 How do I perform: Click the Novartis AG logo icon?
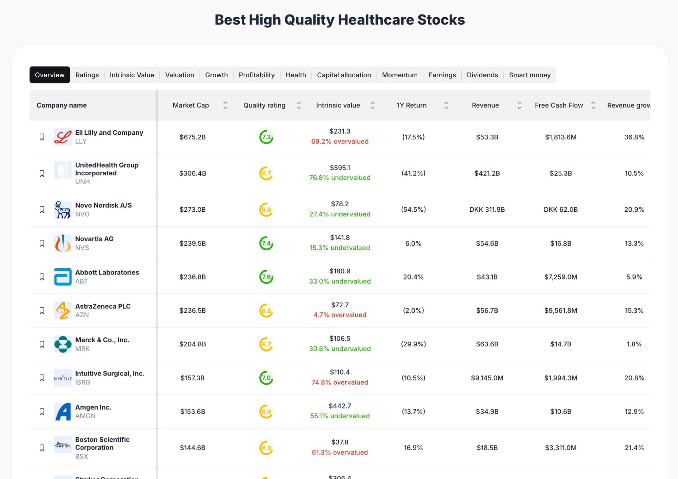tap(63, 243)
